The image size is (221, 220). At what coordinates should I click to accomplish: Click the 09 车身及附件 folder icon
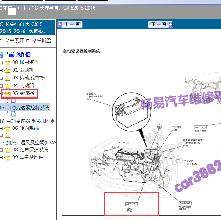pyautogui.click(x=7, y=158)
